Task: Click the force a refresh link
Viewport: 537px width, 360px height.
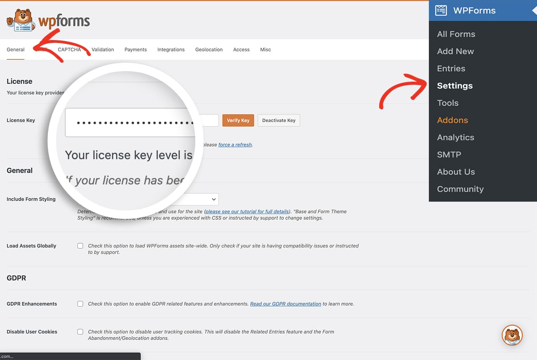Action: pos(235,145)
